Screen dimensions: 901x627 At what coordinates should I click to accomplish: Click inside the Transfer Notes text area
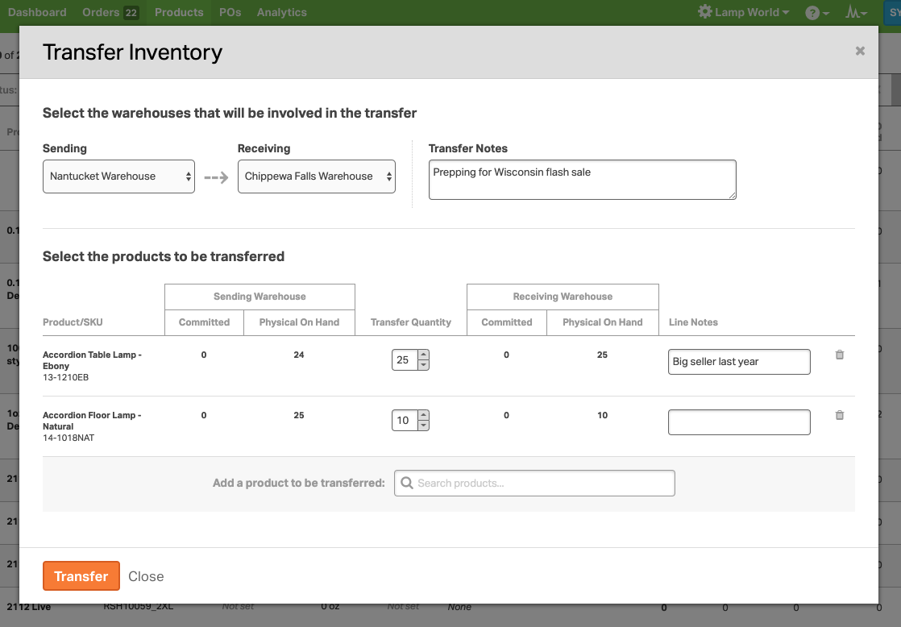click(582, 179)
